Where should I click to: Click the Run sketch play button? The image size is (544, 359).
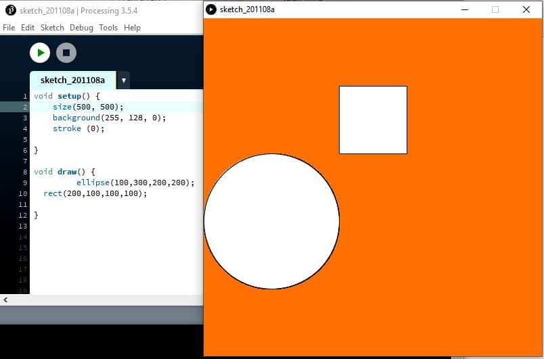click(40, 53)
